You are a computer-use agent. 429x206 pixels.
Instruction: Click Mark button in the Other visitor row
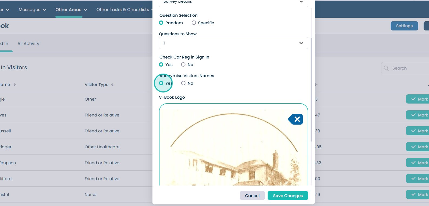(417, 99)
